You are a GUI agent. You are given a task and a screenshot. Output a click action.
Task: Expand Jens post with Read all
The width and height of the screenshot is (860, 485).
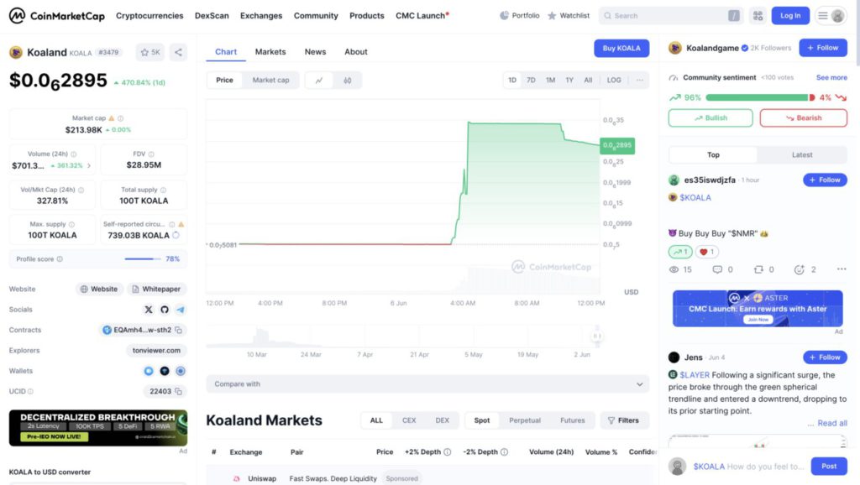832,423
